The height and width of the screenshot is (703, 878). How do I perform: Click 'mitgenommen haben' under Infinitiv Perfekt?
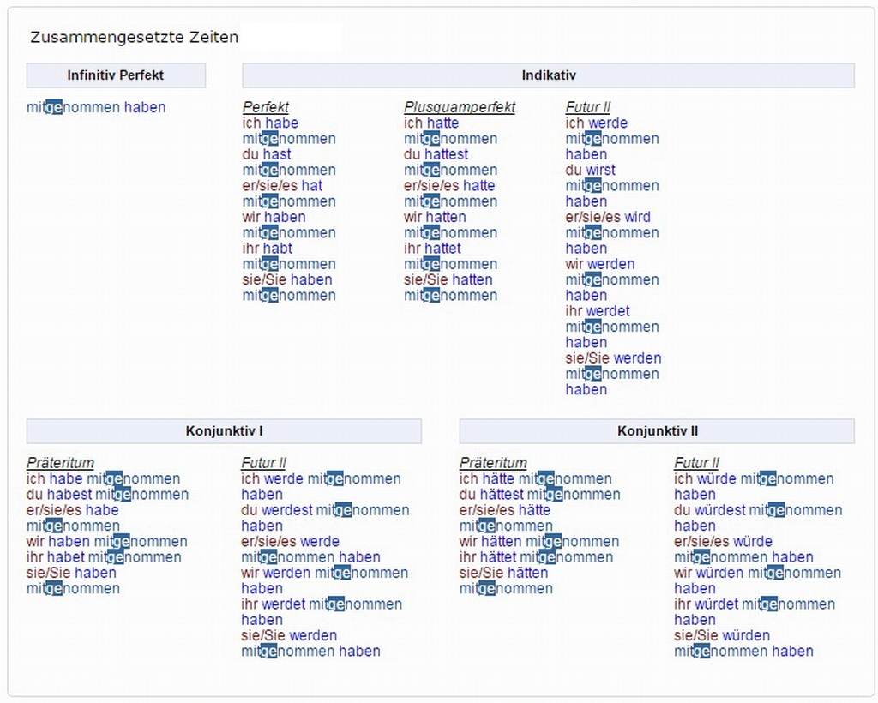point(96,108)
